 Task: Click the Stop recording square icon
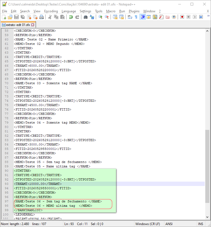188,17
